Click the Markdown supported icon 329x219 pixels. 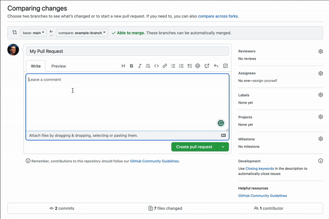(224, 135)
